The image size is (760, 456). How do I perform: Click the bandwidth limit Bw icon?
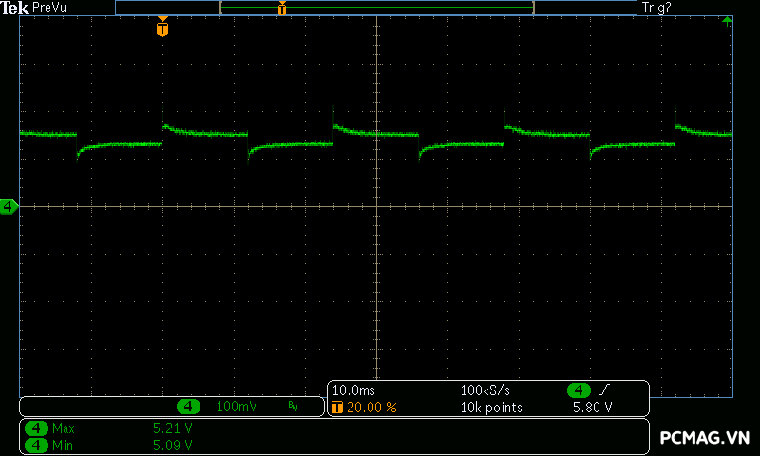pos(293,407)
